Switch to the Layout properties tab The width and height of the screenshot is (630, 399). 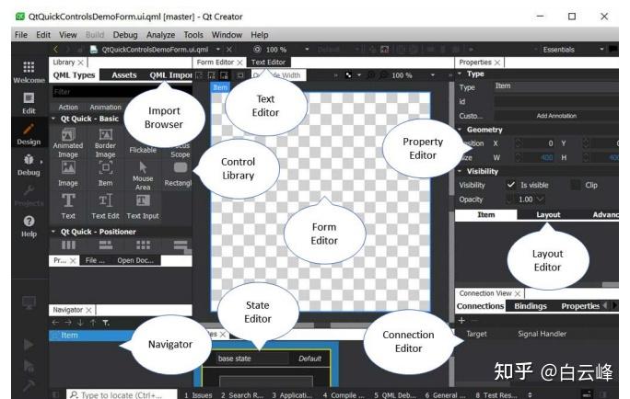[x=548, y=215]
